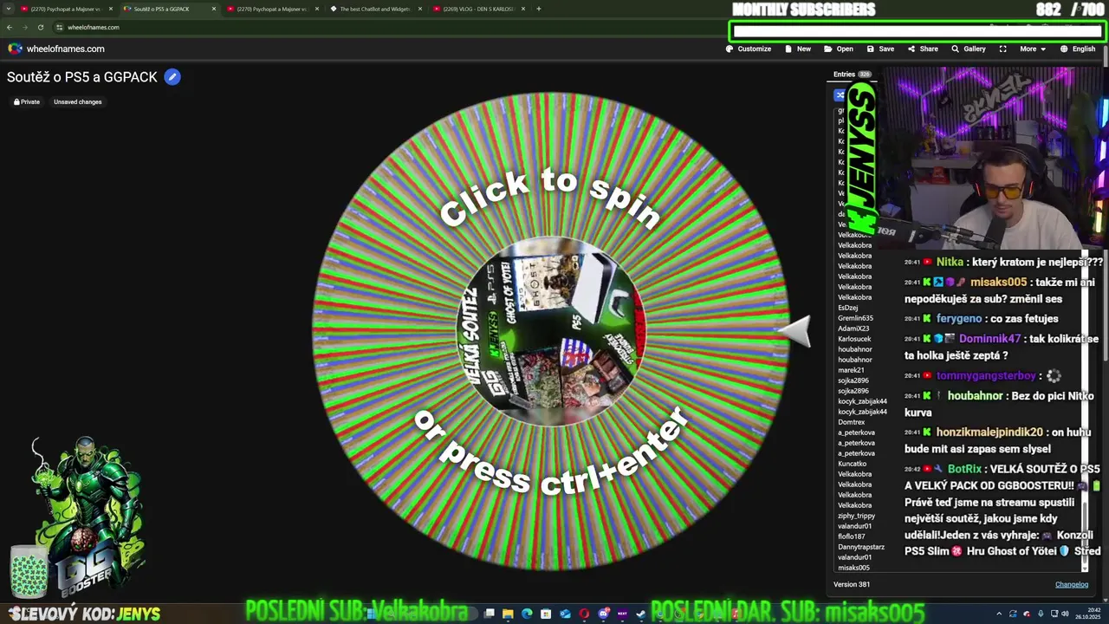The image size is (1109, 624).
Task: Close the VLOG - DEN S KARLOSEM tab
Action: (522, 9)
